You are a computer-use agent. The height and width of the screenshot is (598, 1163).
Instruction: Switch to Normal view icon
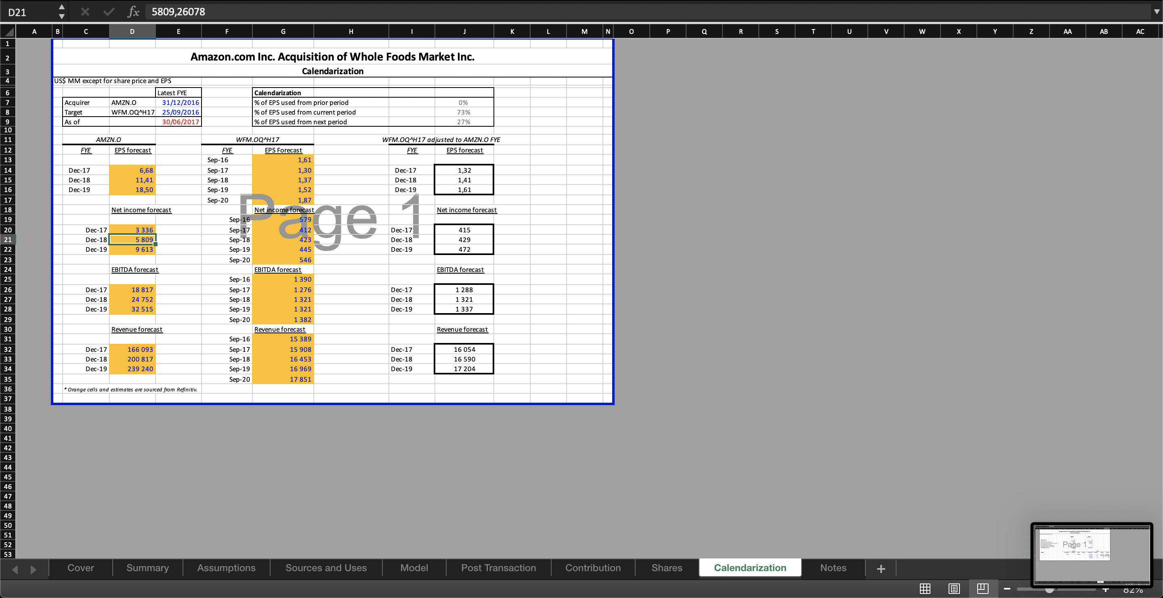pos(925,589)
